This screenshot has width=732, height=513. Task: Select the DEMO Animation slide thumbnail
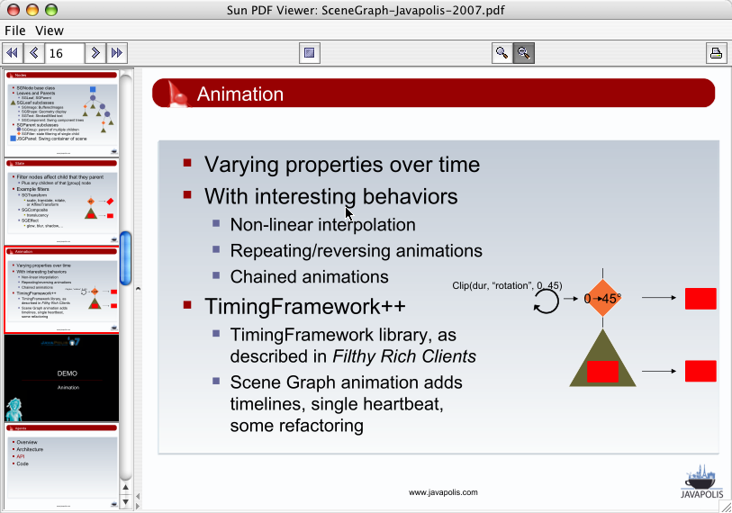point(61,377)
